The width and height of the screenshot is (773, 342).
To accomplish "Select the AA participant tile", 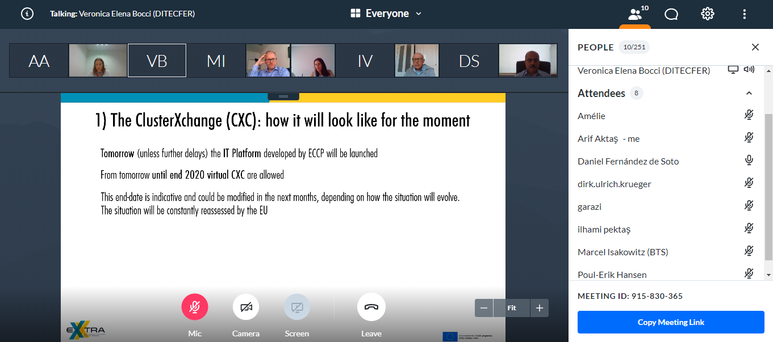I will 39,61.
